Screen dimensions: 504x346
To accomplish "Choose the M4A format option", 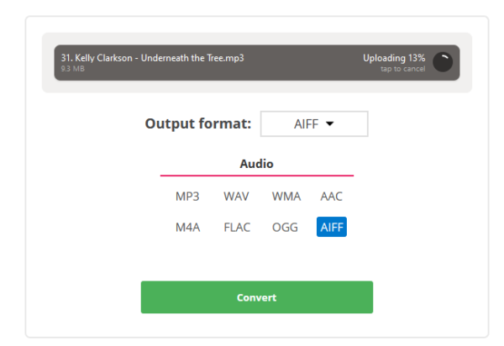I will [x=187, y=227].
